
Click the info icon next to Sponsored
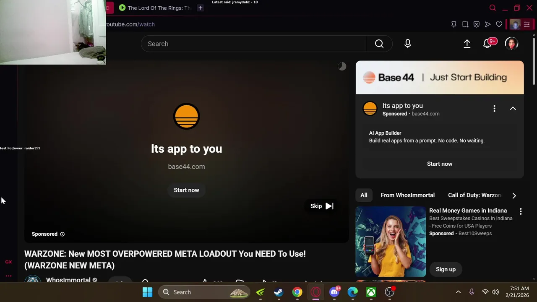[62, 234]
